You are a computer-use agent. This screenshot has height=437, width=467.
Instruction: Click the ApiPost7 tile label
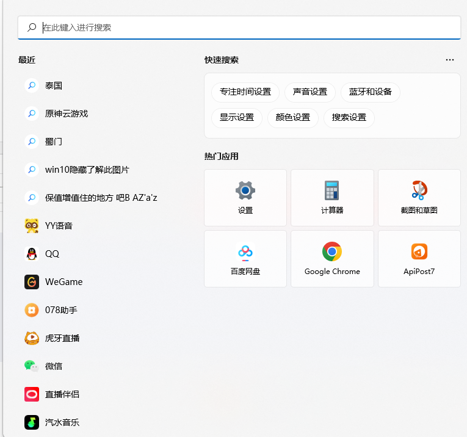tap(419, 272)
